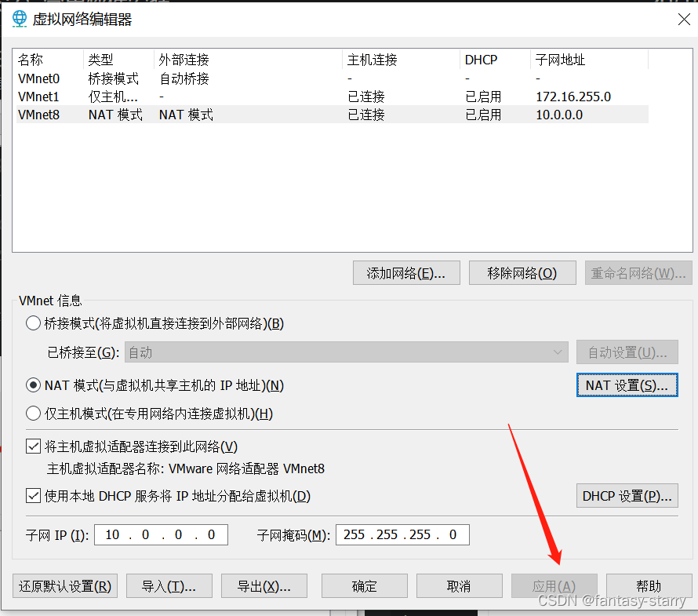Select the NAT 模式 radio button

pyautogui.click(x=34, y=385)
